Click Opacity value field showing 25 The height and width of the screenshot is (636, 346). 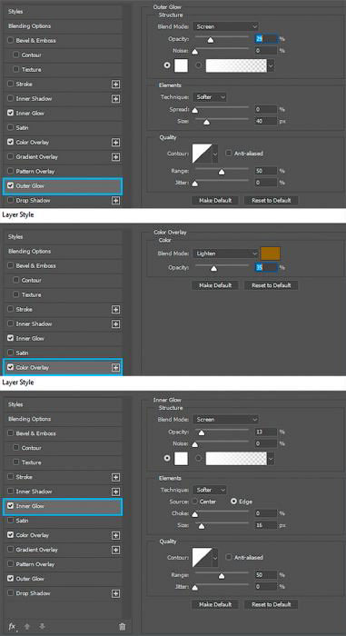pos(266,39)
